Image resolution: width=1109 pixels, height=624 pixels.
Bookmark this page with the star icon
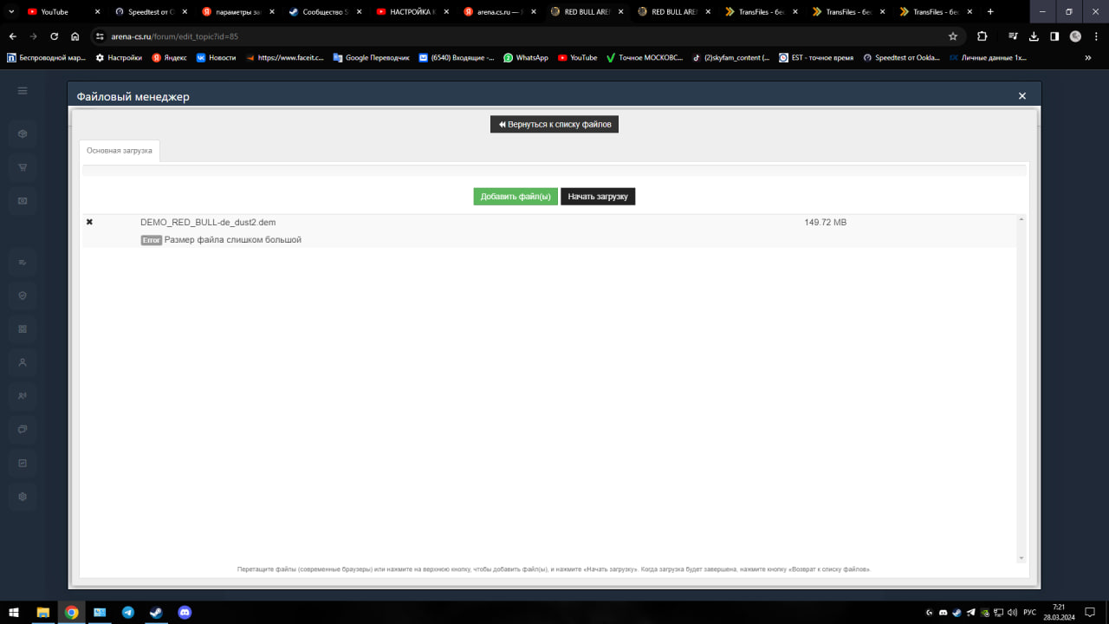pyautogui.click(x=953, y=36)
